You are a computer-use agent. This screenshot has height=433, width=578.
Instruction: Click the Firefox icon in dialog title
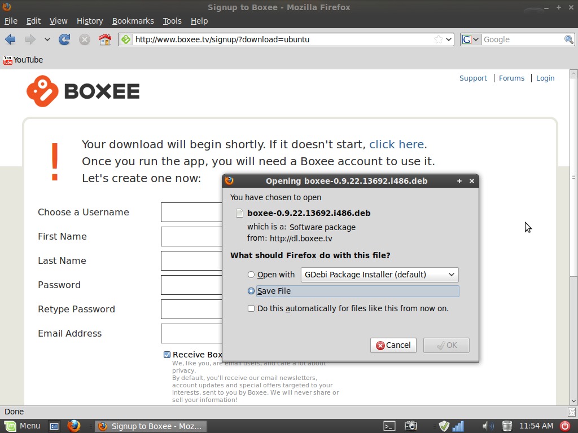coord(229,180)
